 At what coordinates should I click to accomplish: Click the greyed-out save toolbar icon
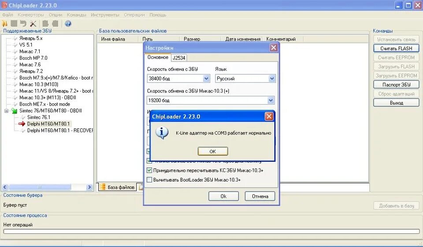tap(14, 24)
